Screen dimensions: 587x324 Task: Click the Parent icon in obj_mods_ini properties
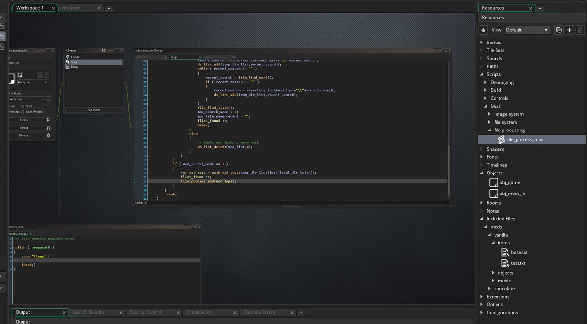pyautogui.click(x=49, y=128)
